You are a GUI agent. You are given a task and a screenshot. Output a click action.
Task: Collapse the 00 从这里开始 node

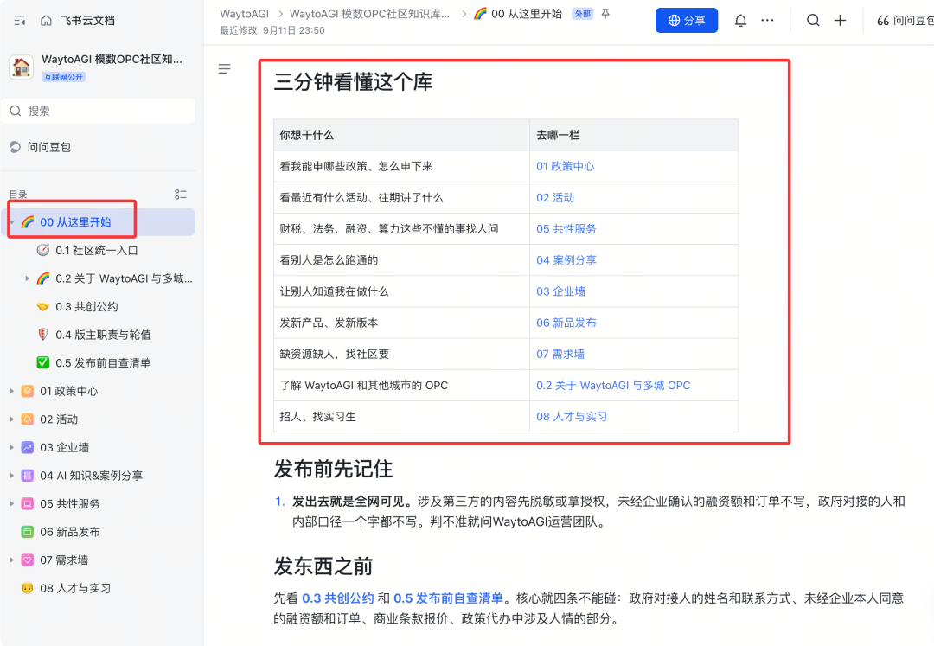(x=11, y=222)
